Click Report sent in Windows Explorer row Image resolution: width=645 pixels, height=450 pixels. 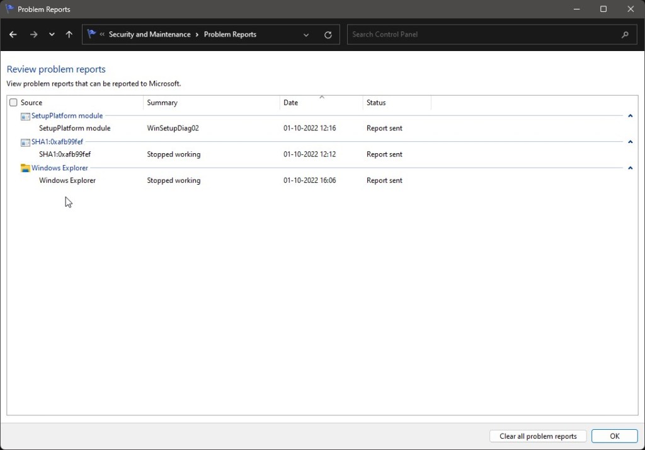pyautogui.click(x=384, y=180)
